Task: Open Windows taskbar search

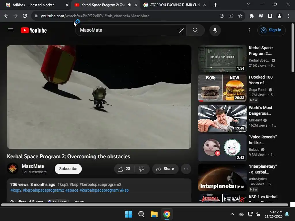Action: (x=141, y=214)
